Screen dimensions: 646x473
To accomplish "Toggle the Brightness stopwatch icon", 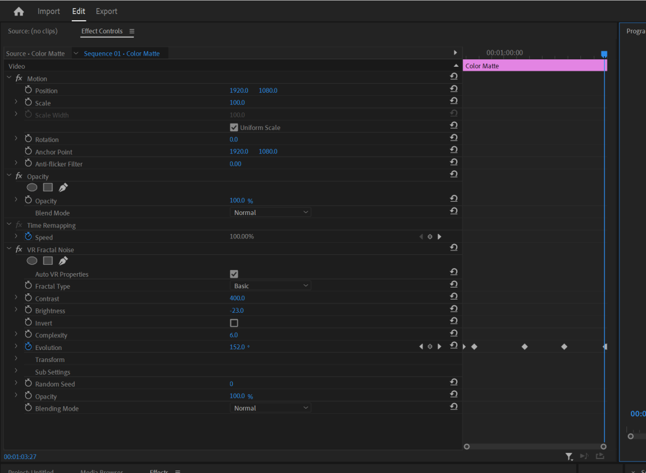I will (x=28, y=310).
